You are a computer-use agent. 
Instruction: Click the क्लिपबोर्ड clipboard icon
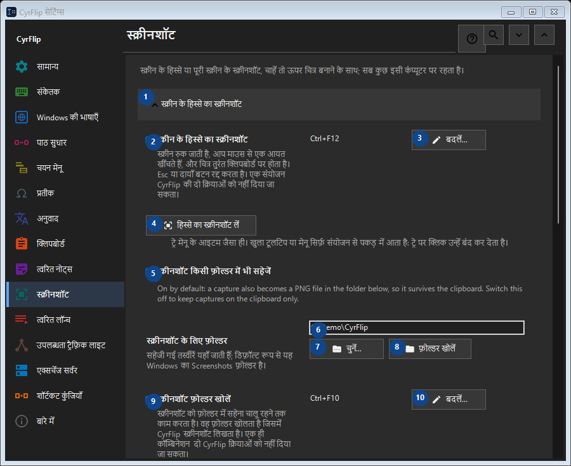tap(22, 244)
